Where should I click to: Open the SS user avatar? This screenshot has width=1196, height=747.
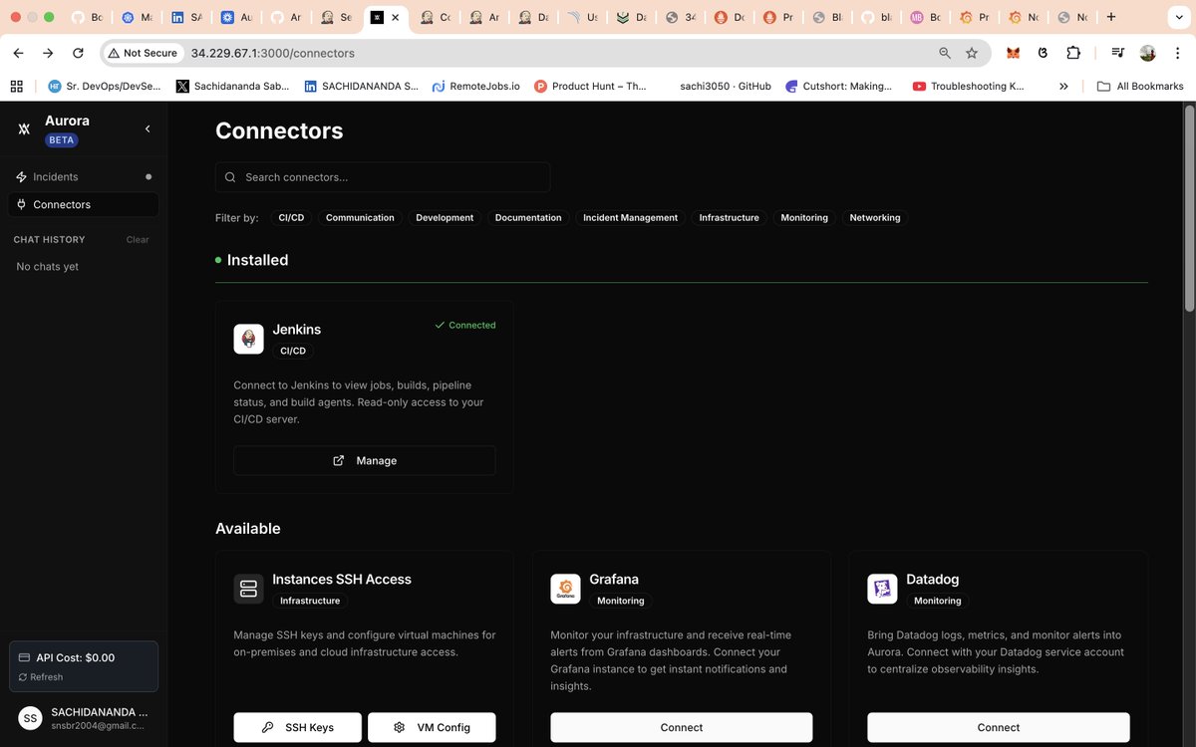pyautogui.click(x=31, y=718)
